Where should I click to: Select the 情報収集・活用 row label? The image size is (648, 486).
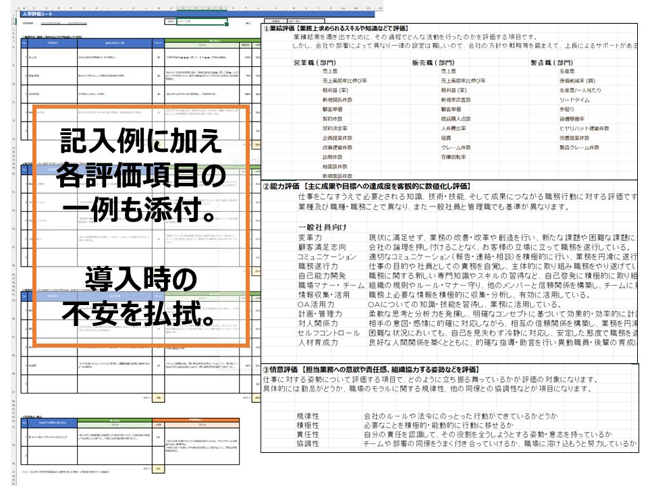coord(324,294)
